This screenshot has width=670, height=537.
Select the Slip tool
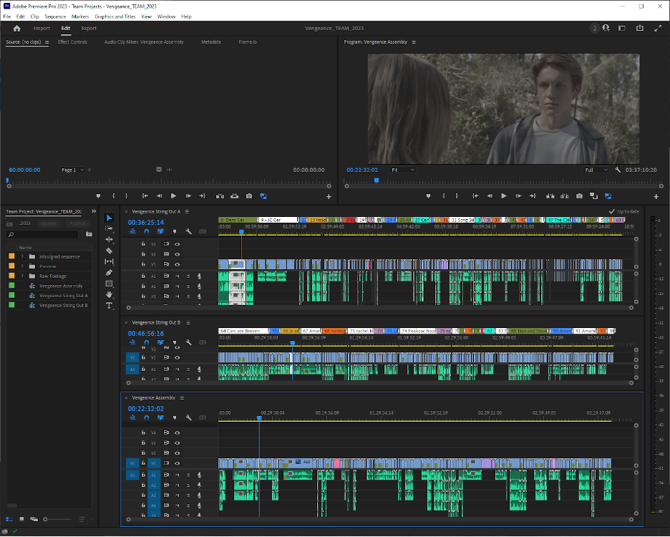tap(109, 261)
